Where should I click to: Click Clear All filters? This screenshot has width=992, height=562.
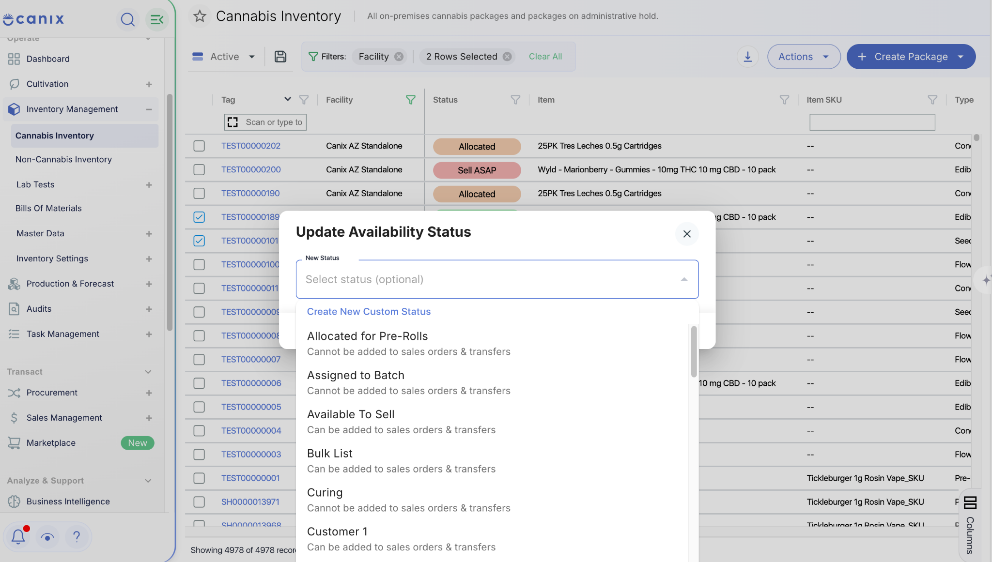tap(545, 57)
